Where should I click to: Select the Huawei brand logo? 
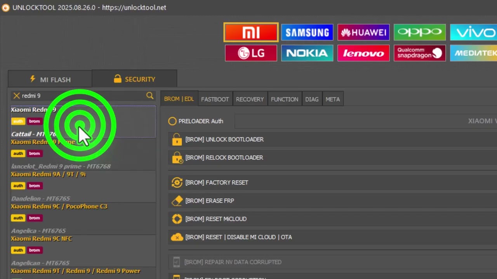coord(363,32)
